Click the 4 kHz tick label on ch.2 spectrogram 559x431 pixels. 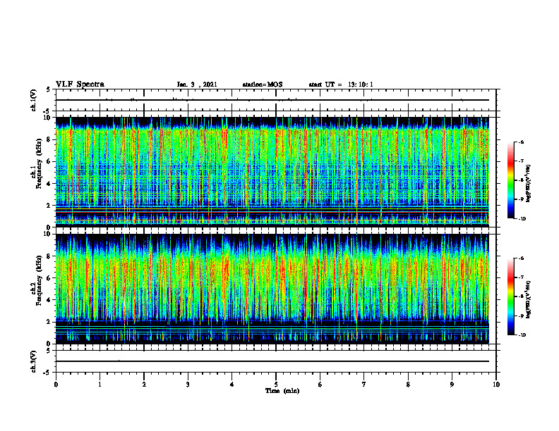pyautogui.click(x=49, y=300)
